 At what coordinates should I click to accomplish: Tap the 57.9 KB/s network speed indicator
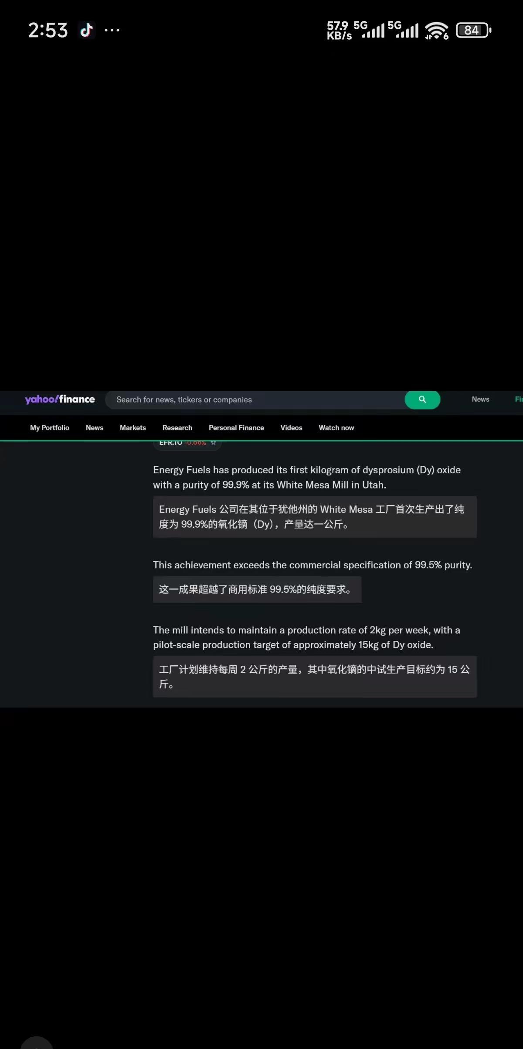[x=339, y=31]
